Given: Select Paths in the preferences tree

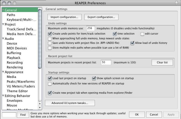Looking at the screenshot, I should [x=11, y=15].
